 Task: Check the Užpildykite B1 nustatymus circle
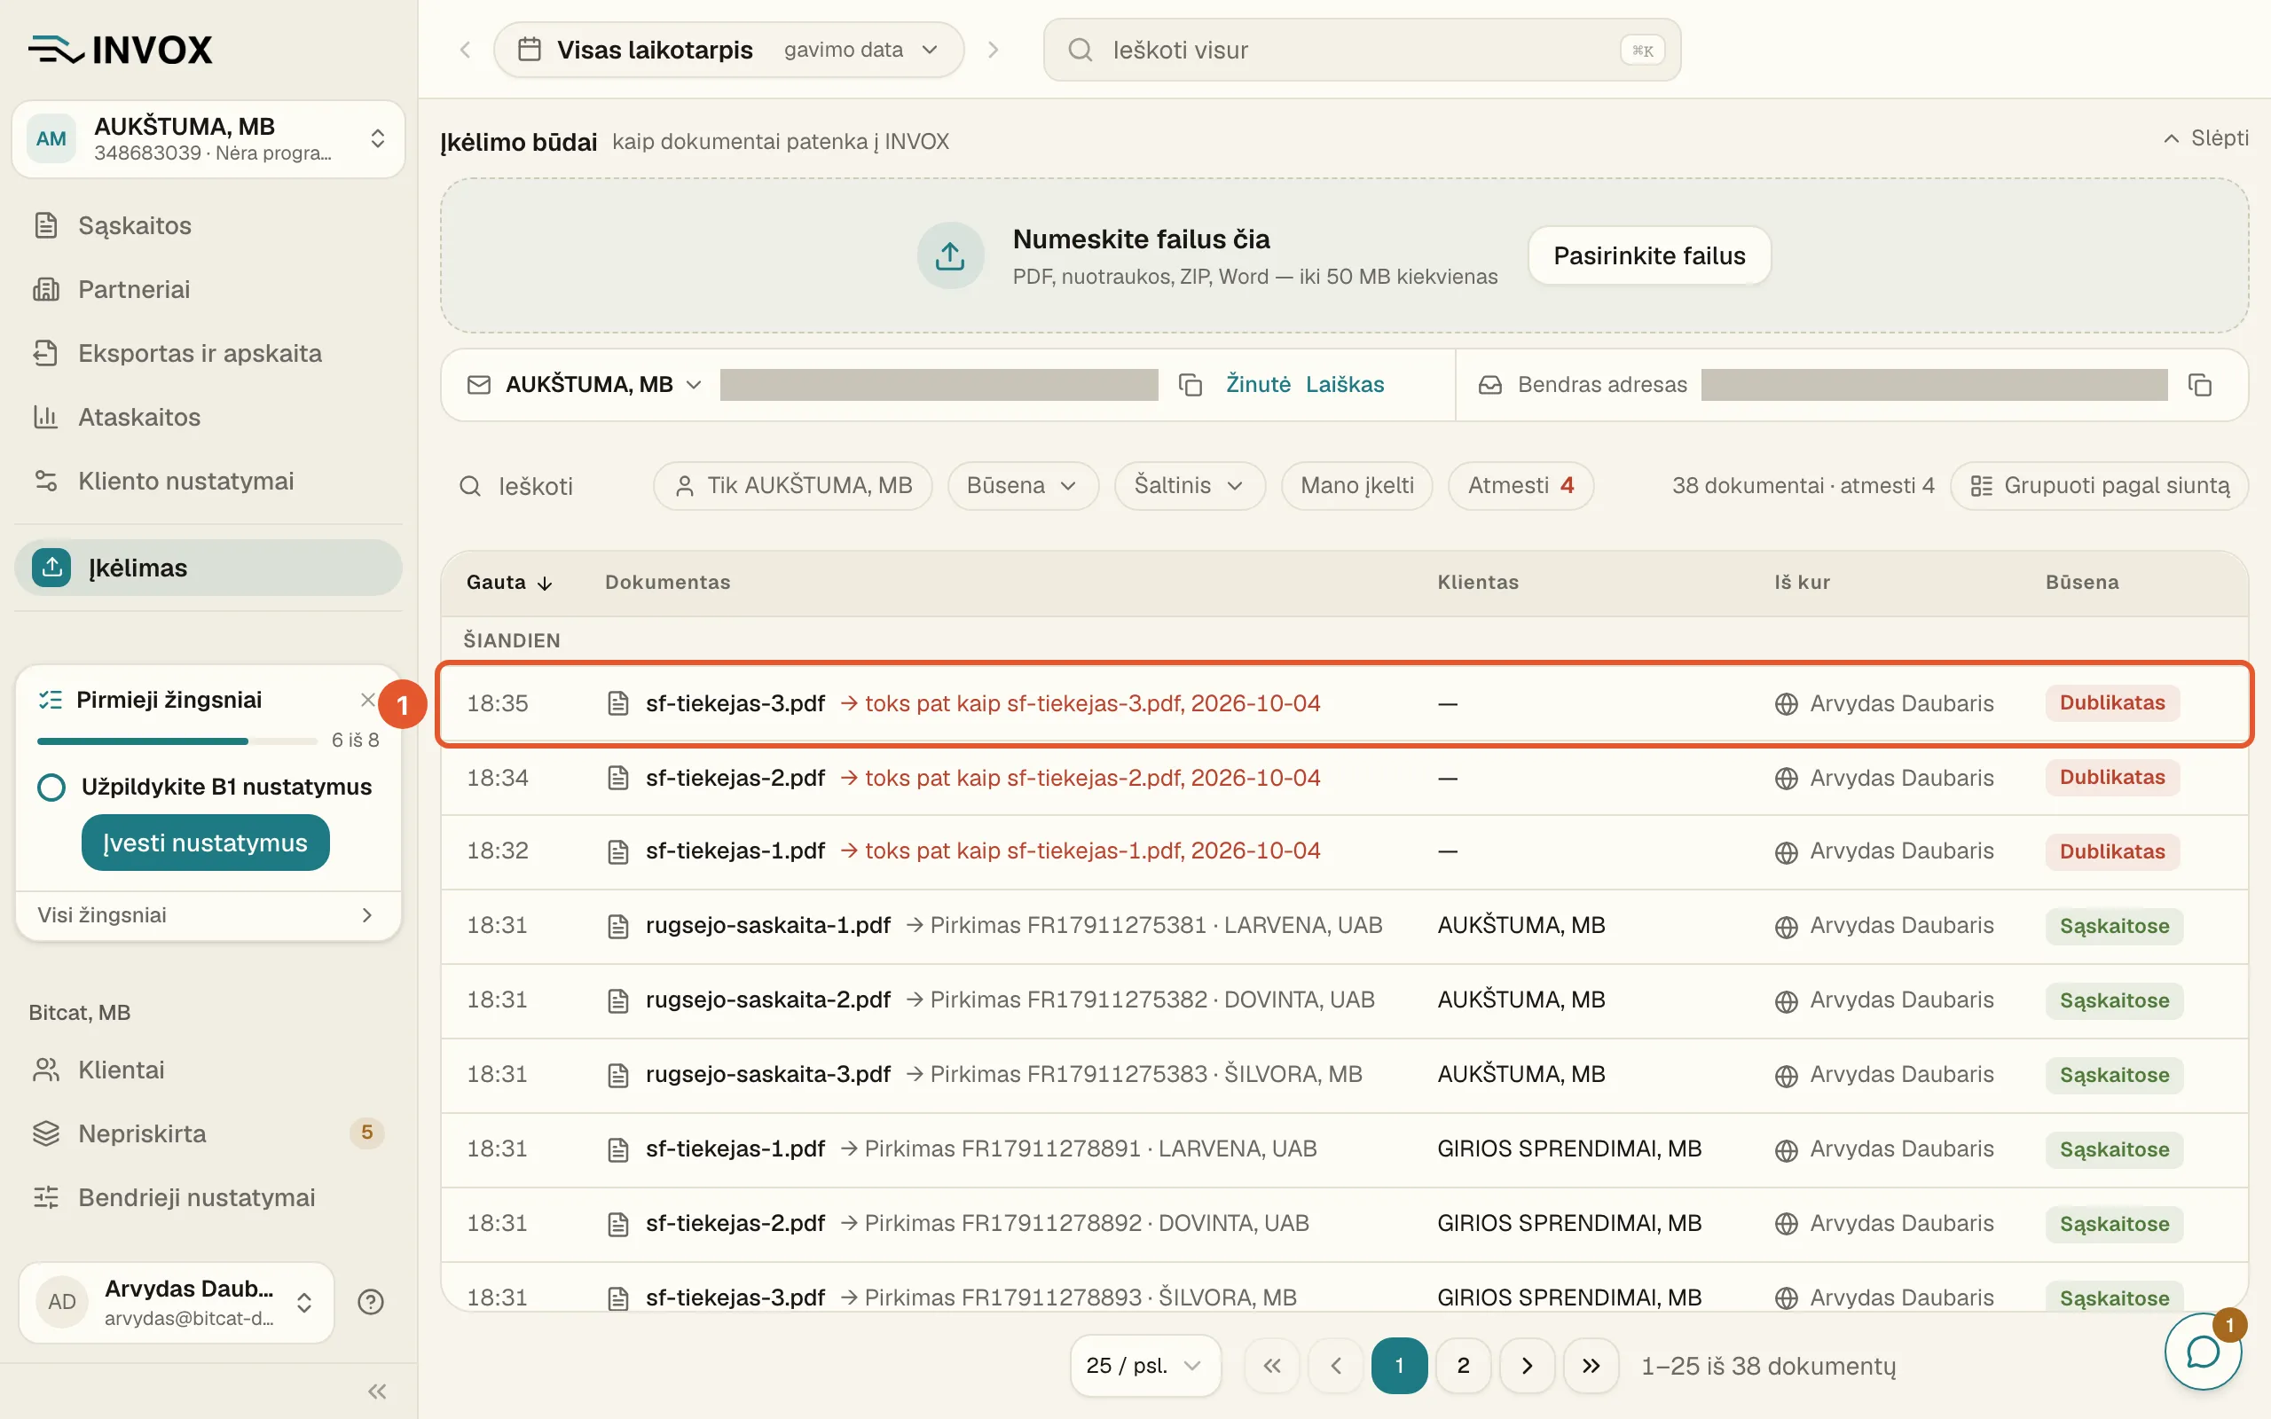51,787
